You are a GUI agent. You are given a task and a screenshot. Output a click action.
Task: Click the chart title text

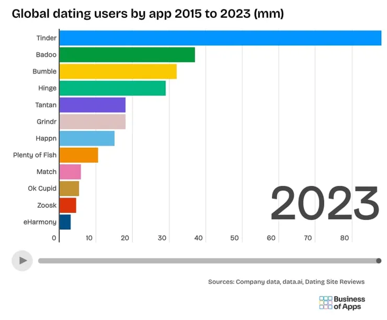148,14
